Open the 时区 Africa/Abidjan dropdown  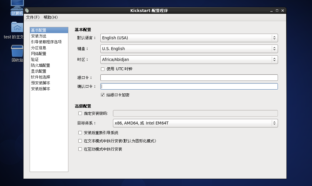pyautogui.click(x=189, y=59)
